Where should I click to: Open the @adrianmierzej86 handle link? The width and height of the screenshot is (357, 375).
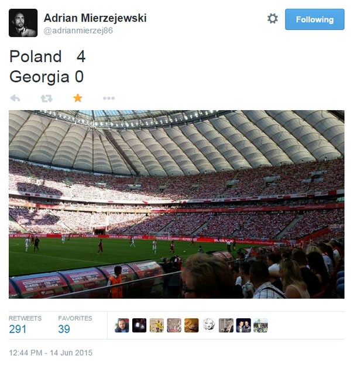[x=78, y=30]
